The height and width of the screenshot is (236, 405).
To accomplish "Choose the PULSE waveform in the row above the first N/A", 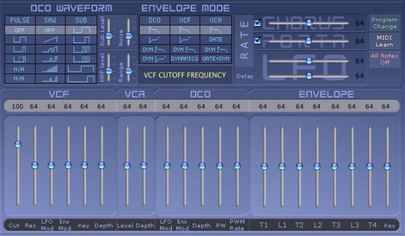I will (20, 59).
